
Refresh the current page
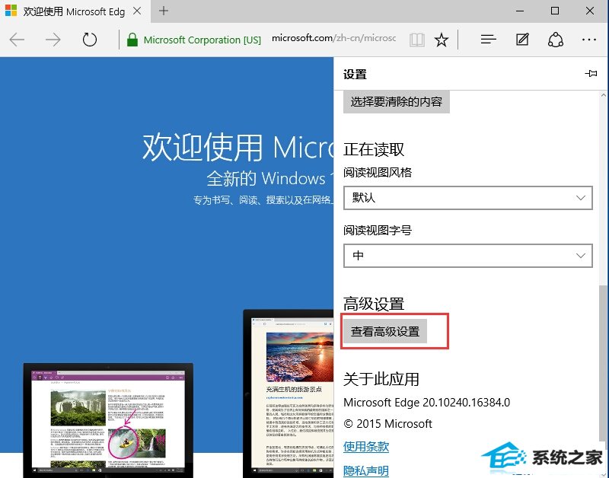point(90,40)
